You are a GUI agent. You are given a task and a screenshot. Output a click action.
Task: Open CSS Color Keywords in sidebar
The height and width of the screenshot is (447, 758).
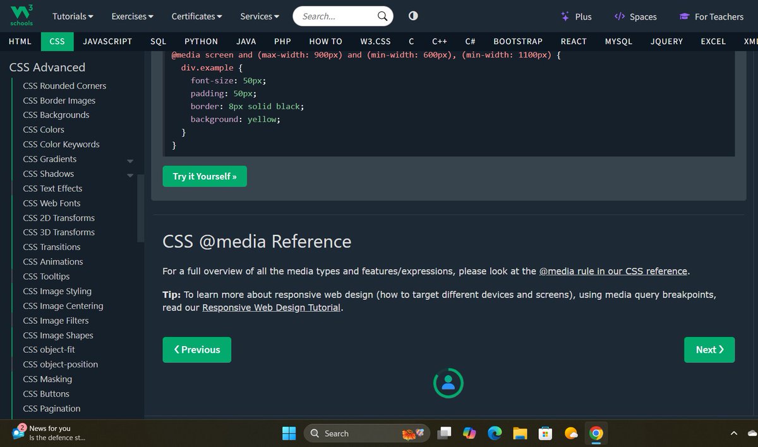[61, 144]
